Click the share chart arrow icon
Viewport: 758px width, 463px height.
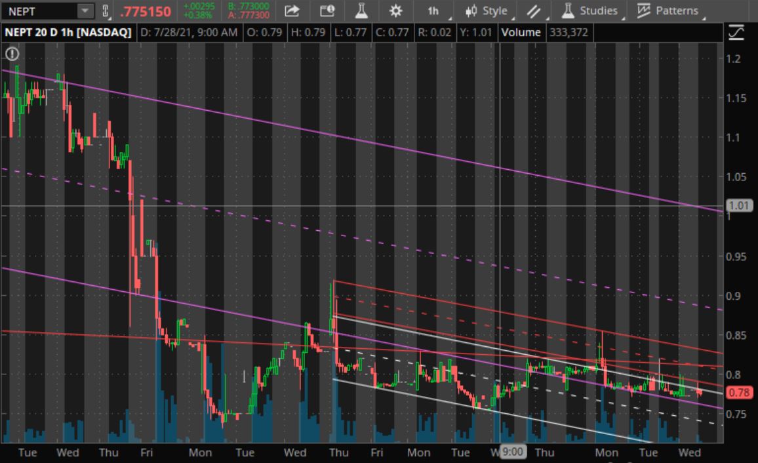coord(292,10)
